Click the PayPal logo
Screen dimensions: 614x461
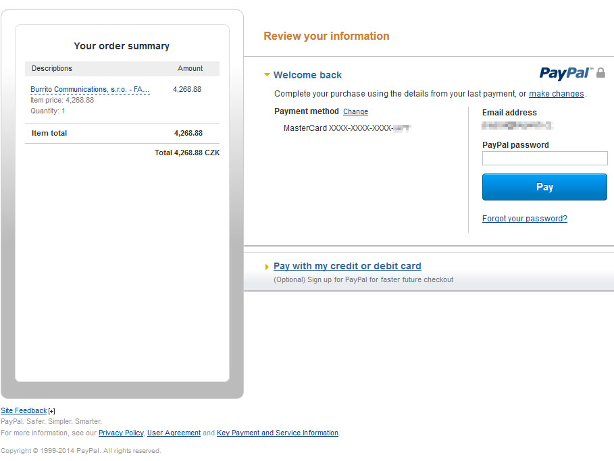[565, 73]
